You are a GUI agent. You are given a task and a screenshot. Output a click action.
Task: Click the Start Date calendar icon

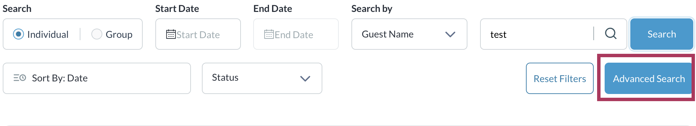click(x=171, y=34)
